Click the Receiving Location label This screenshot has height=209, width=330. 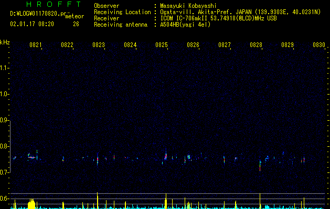coord(122,12)
